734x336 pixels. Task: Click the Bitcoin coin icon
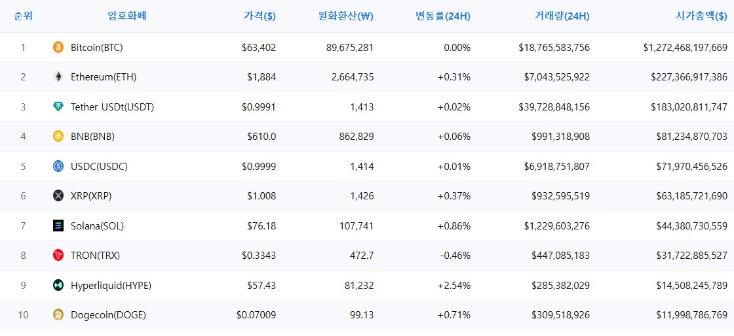coord(58,47)
